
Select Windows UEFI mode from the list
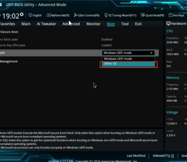128,59
